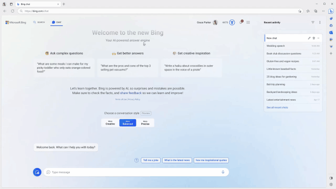Refresh the page
336x189 pixels.
[x=13, y=11]
